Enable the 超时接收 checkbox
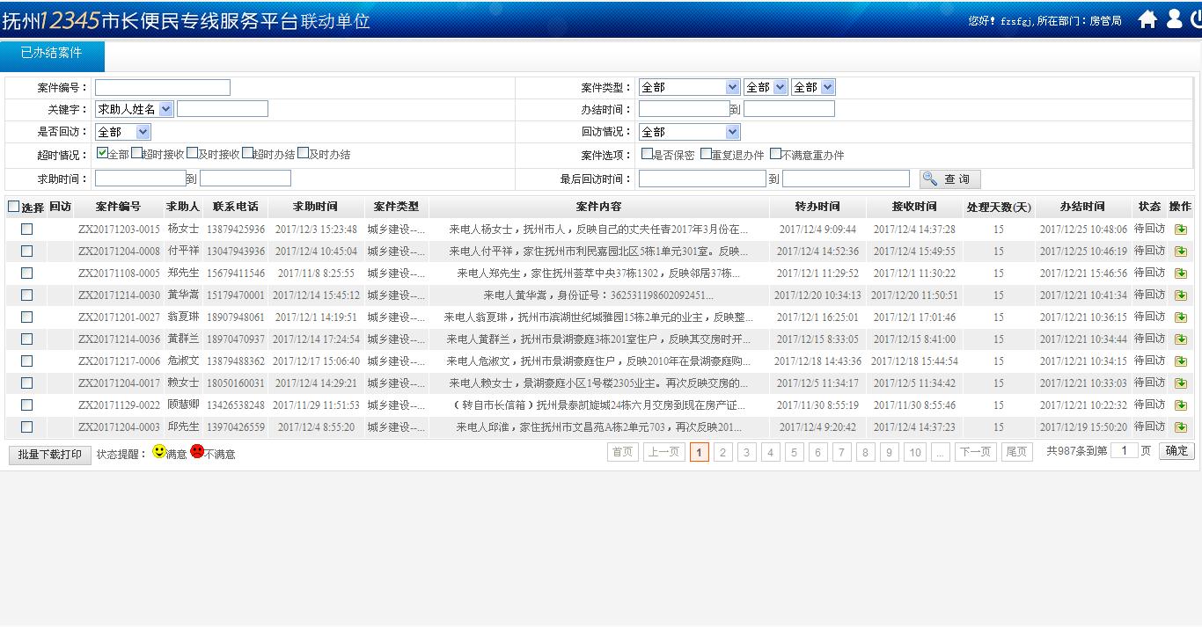Screen dimensions: 1202x627 tap(136, 153)
